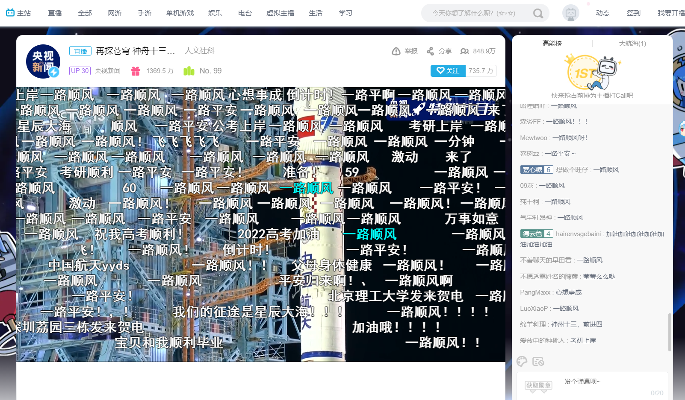Switch to the 大航海(1) tab
Image resolution: width=685 pixels, height=400 pixels.
tap(632, 44)
